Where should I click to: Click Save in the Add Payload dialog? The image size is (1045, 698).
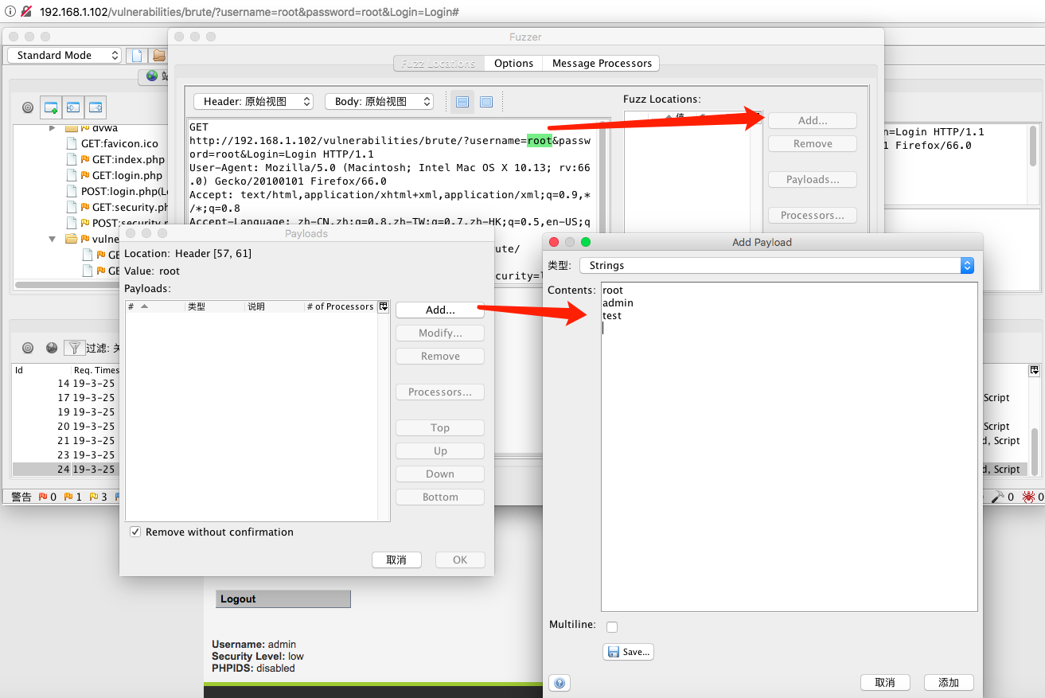[x=628, y=651]
